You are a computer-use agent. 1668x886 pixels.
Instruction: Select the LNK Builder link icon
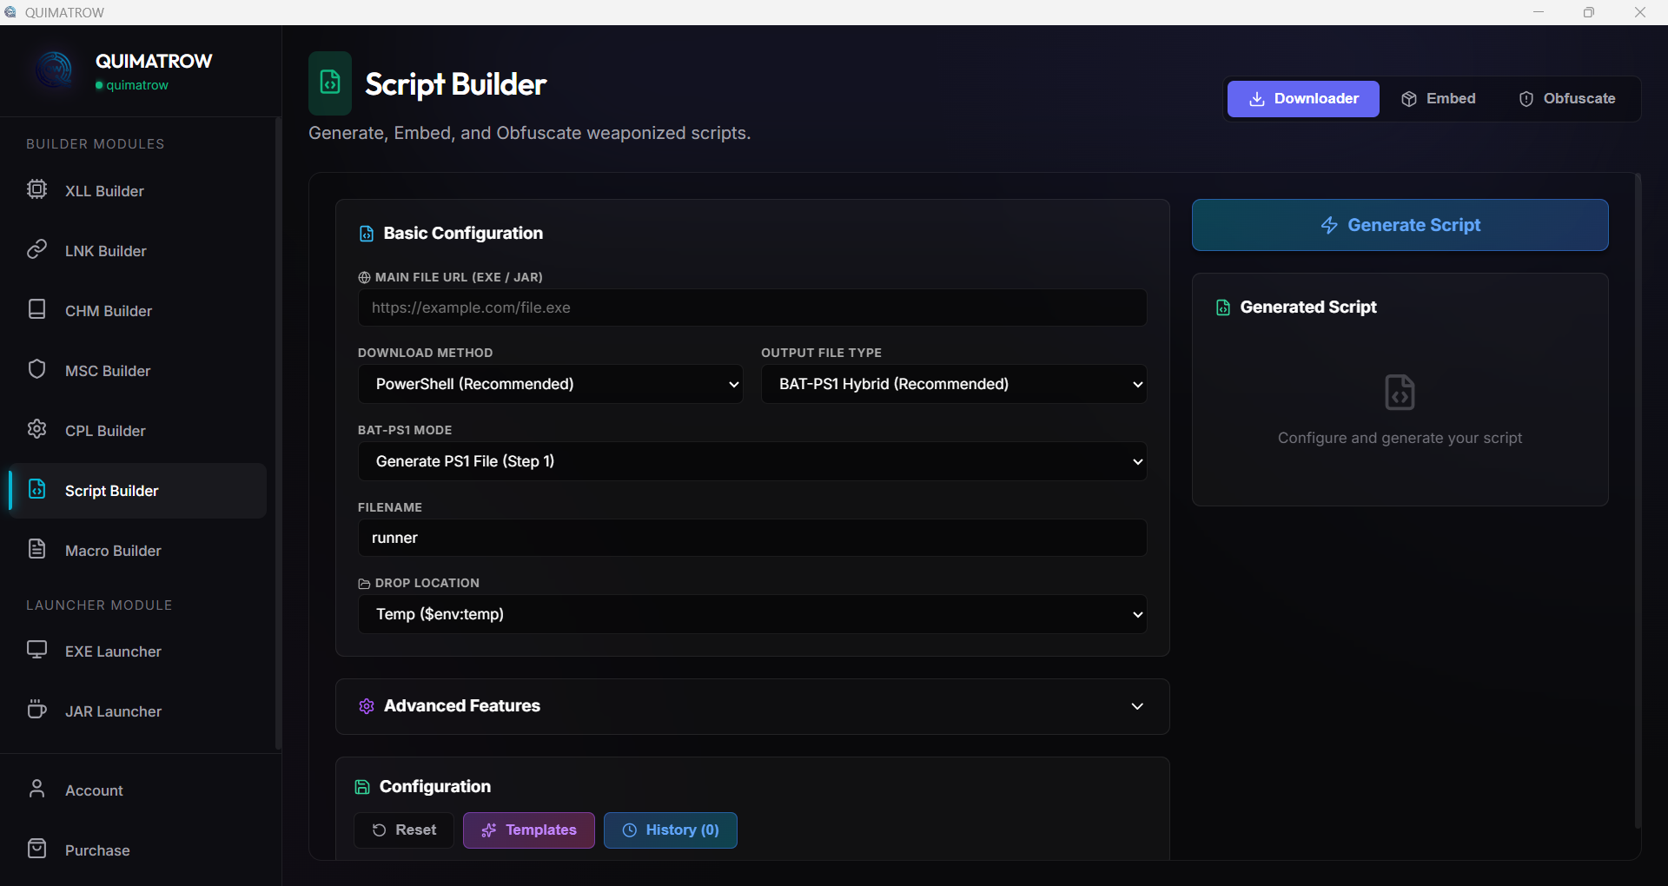pyautogui.click(x=36, y=250)
